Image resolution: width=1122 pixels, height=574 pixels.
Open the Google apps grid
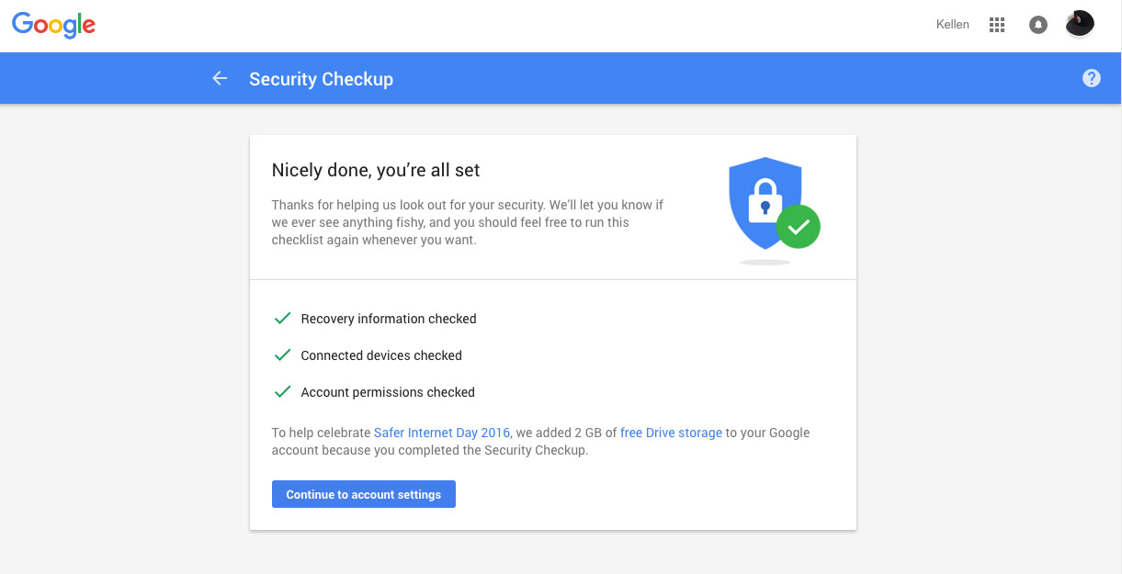click(x=997, y=25)
